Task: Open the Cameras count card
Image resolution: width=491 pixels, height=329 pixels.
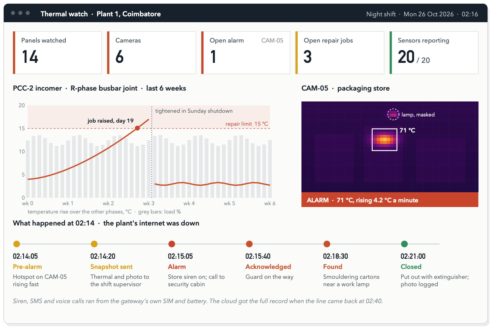Action: 151,53
